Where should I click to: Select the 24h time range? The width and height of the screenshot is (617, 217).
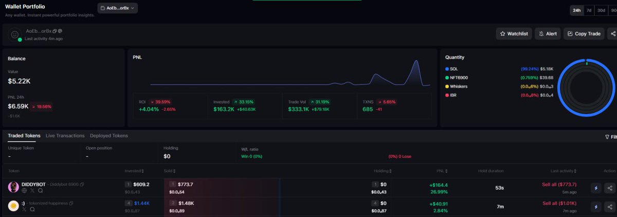pyautogui.click(x=577, y=10)
